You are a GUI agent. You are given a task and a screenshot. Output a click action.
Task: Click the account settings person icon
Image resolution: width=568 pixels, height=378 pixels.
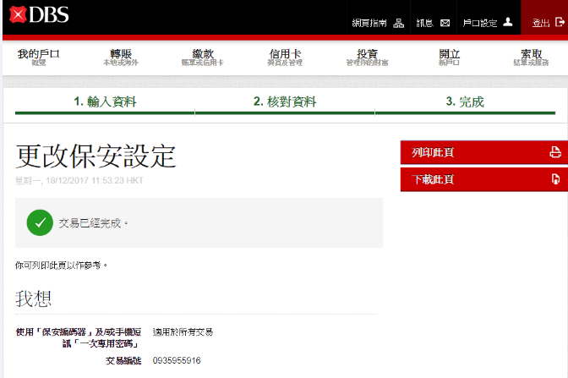coord(507,23)
